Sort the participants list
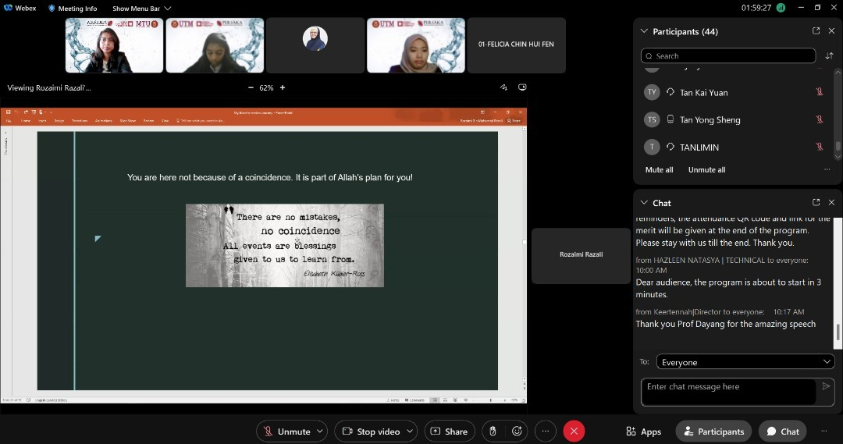Viewport: 843px width, 444px height. point(829,56)
